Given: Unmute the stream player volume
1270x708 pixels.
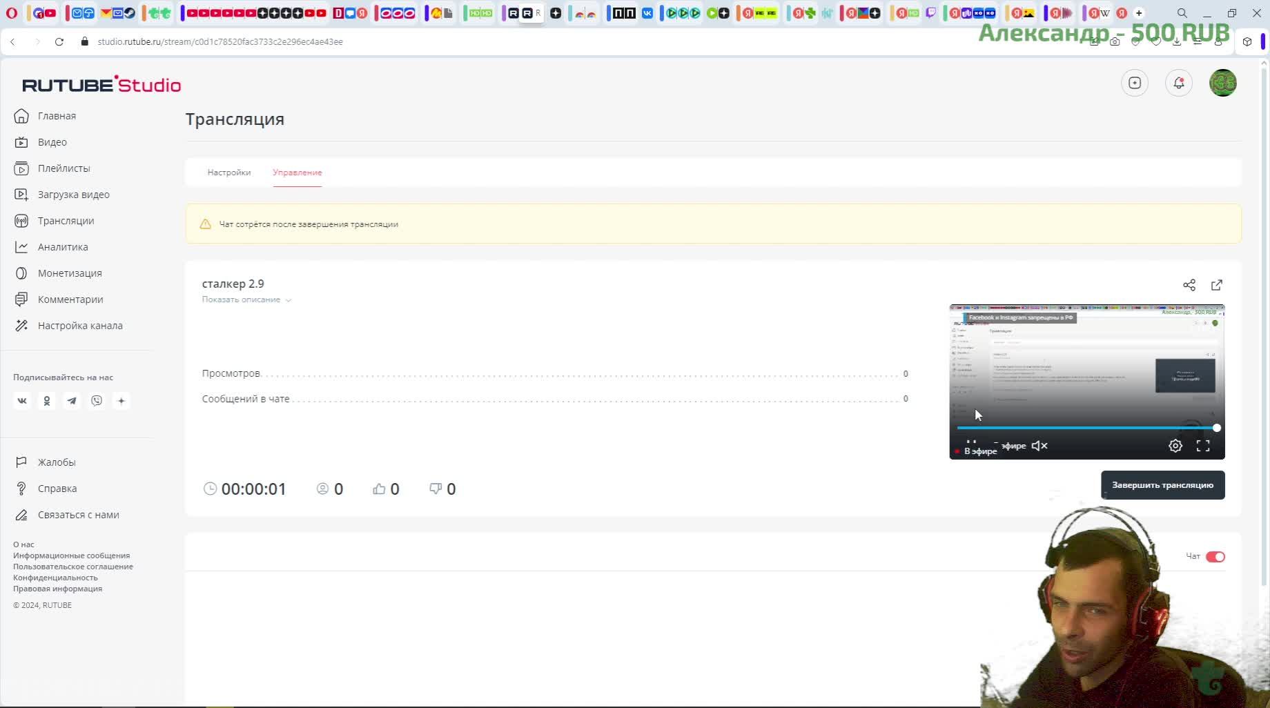Looking at the screenshot, I should pyautogui.click(x=1039, y=446).
